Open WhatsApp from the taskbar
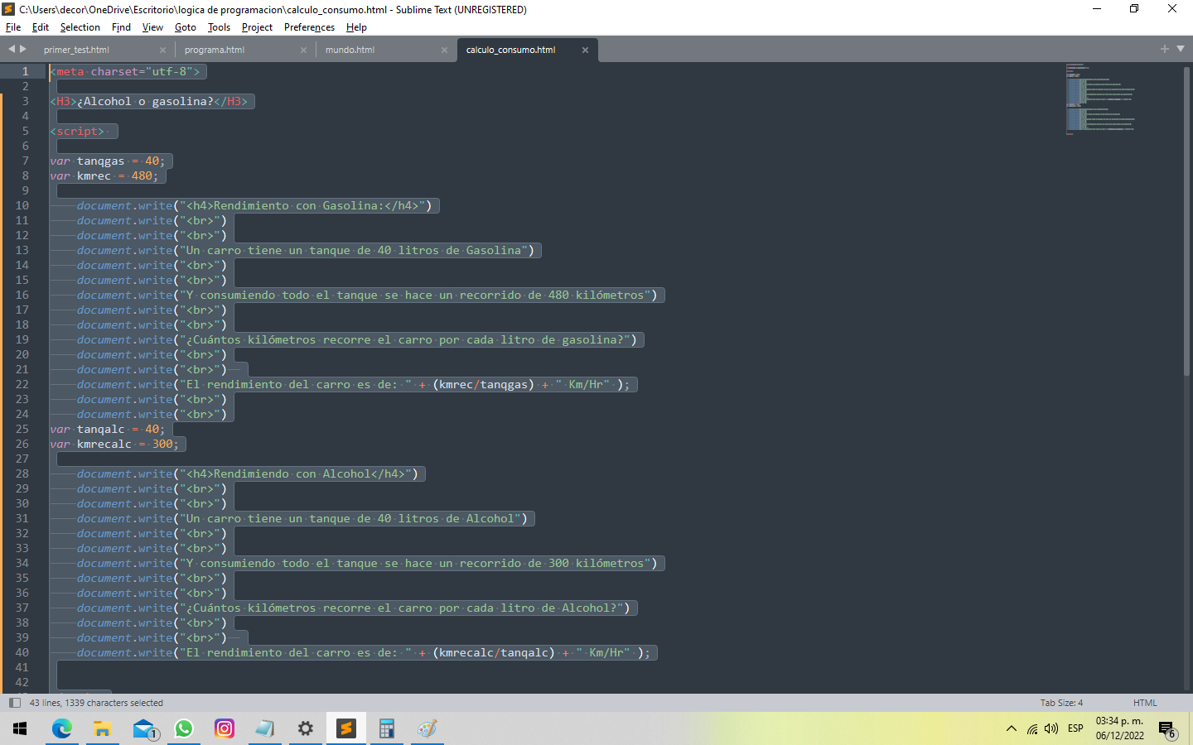 point(184,728)
